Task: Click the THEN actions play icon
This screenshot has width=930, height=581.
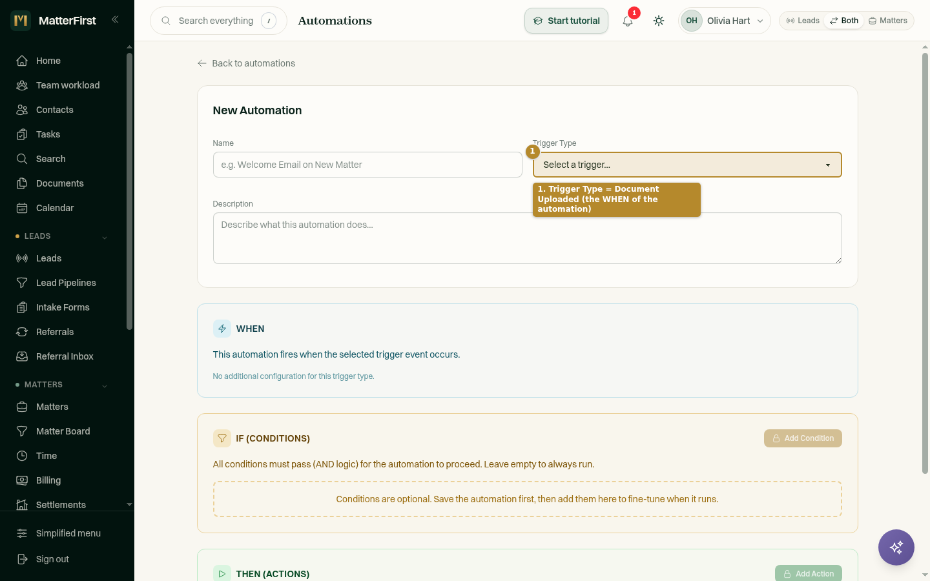Action: click(222, 573)
